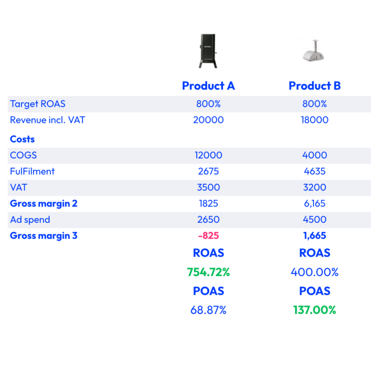Select the Gross margin 2 row label
388x388 pixels.
click(x=44, y=203)
